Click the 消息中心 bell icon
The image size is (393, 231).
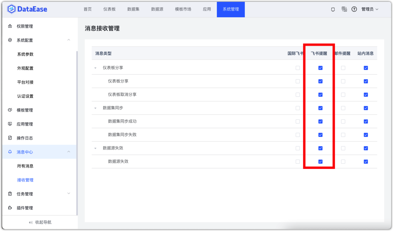[x=10, y=152]
